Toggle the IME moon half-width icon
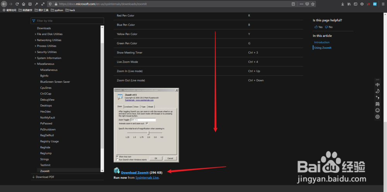 (x=377, y=91)
